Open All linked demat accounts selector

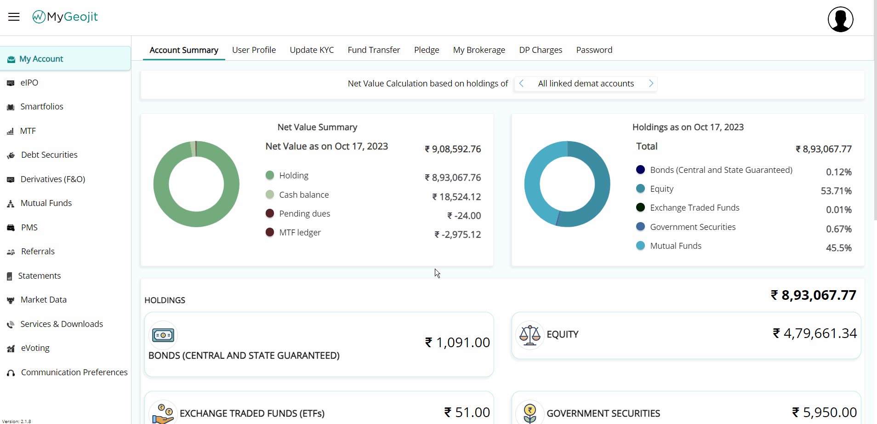point(586,84)
